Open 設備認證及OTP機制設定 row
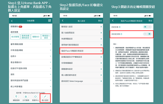163x104 pixels. coord(81,57)
